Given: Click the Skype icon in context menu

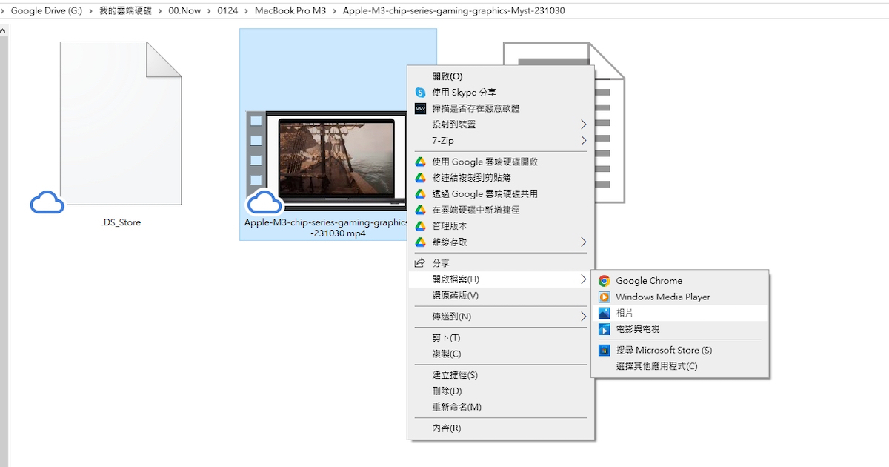Looking at the screenshot, I should [420, 93].
